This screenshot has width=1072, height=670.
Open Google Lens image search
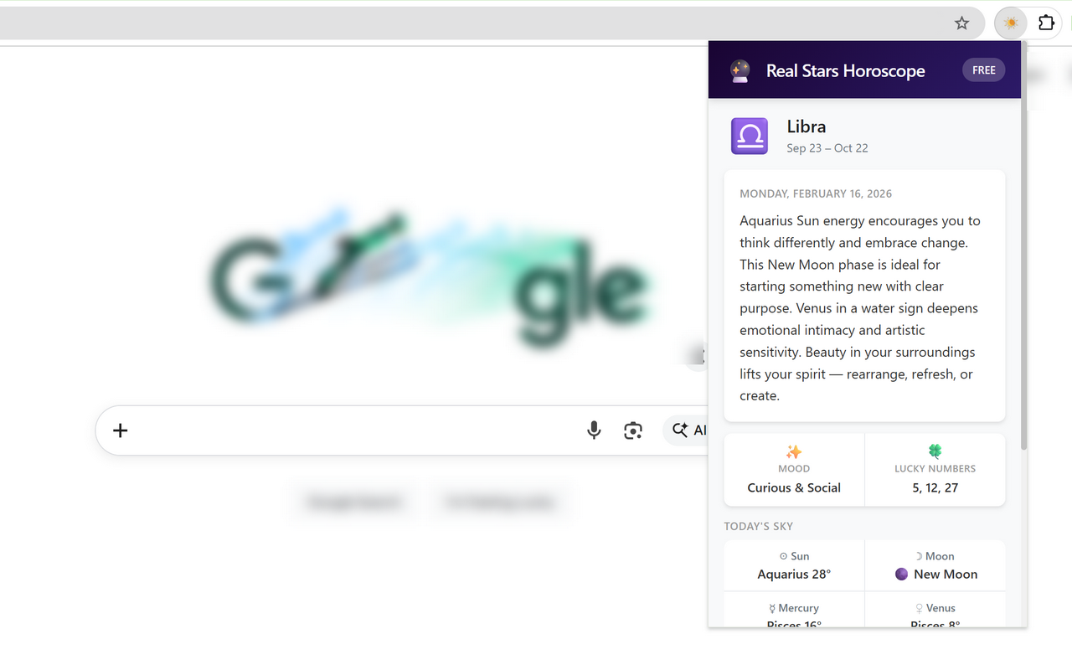[633, 430]
